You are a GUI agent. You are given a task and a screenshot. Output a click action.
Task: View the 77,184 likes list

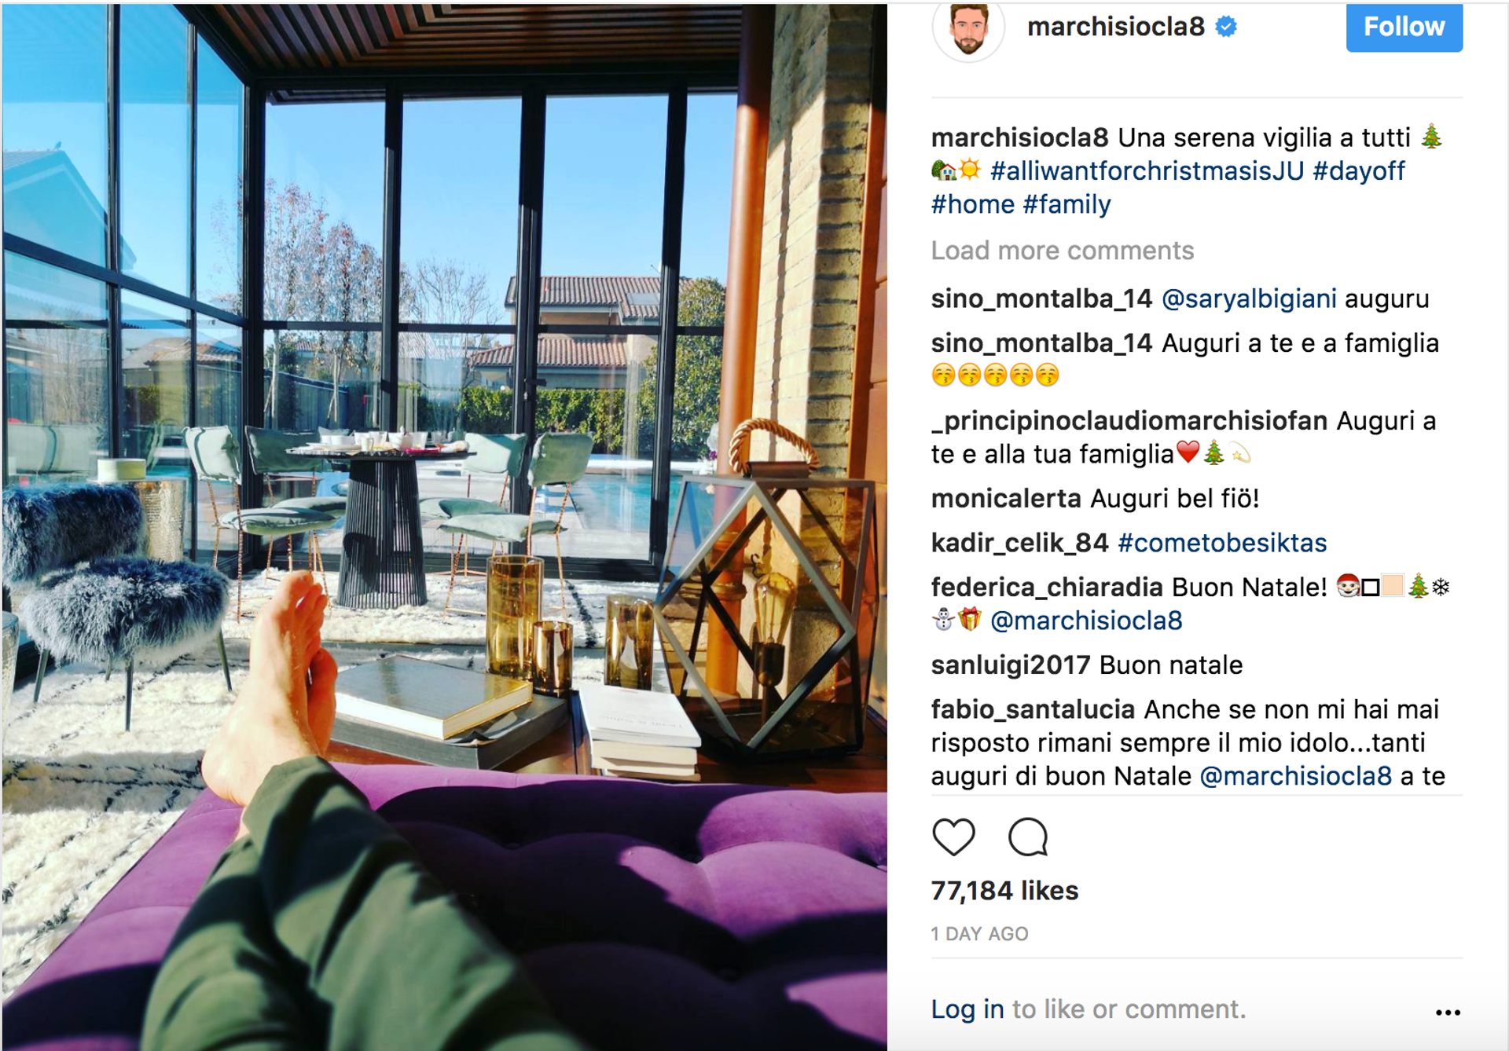coord(1004,891)
